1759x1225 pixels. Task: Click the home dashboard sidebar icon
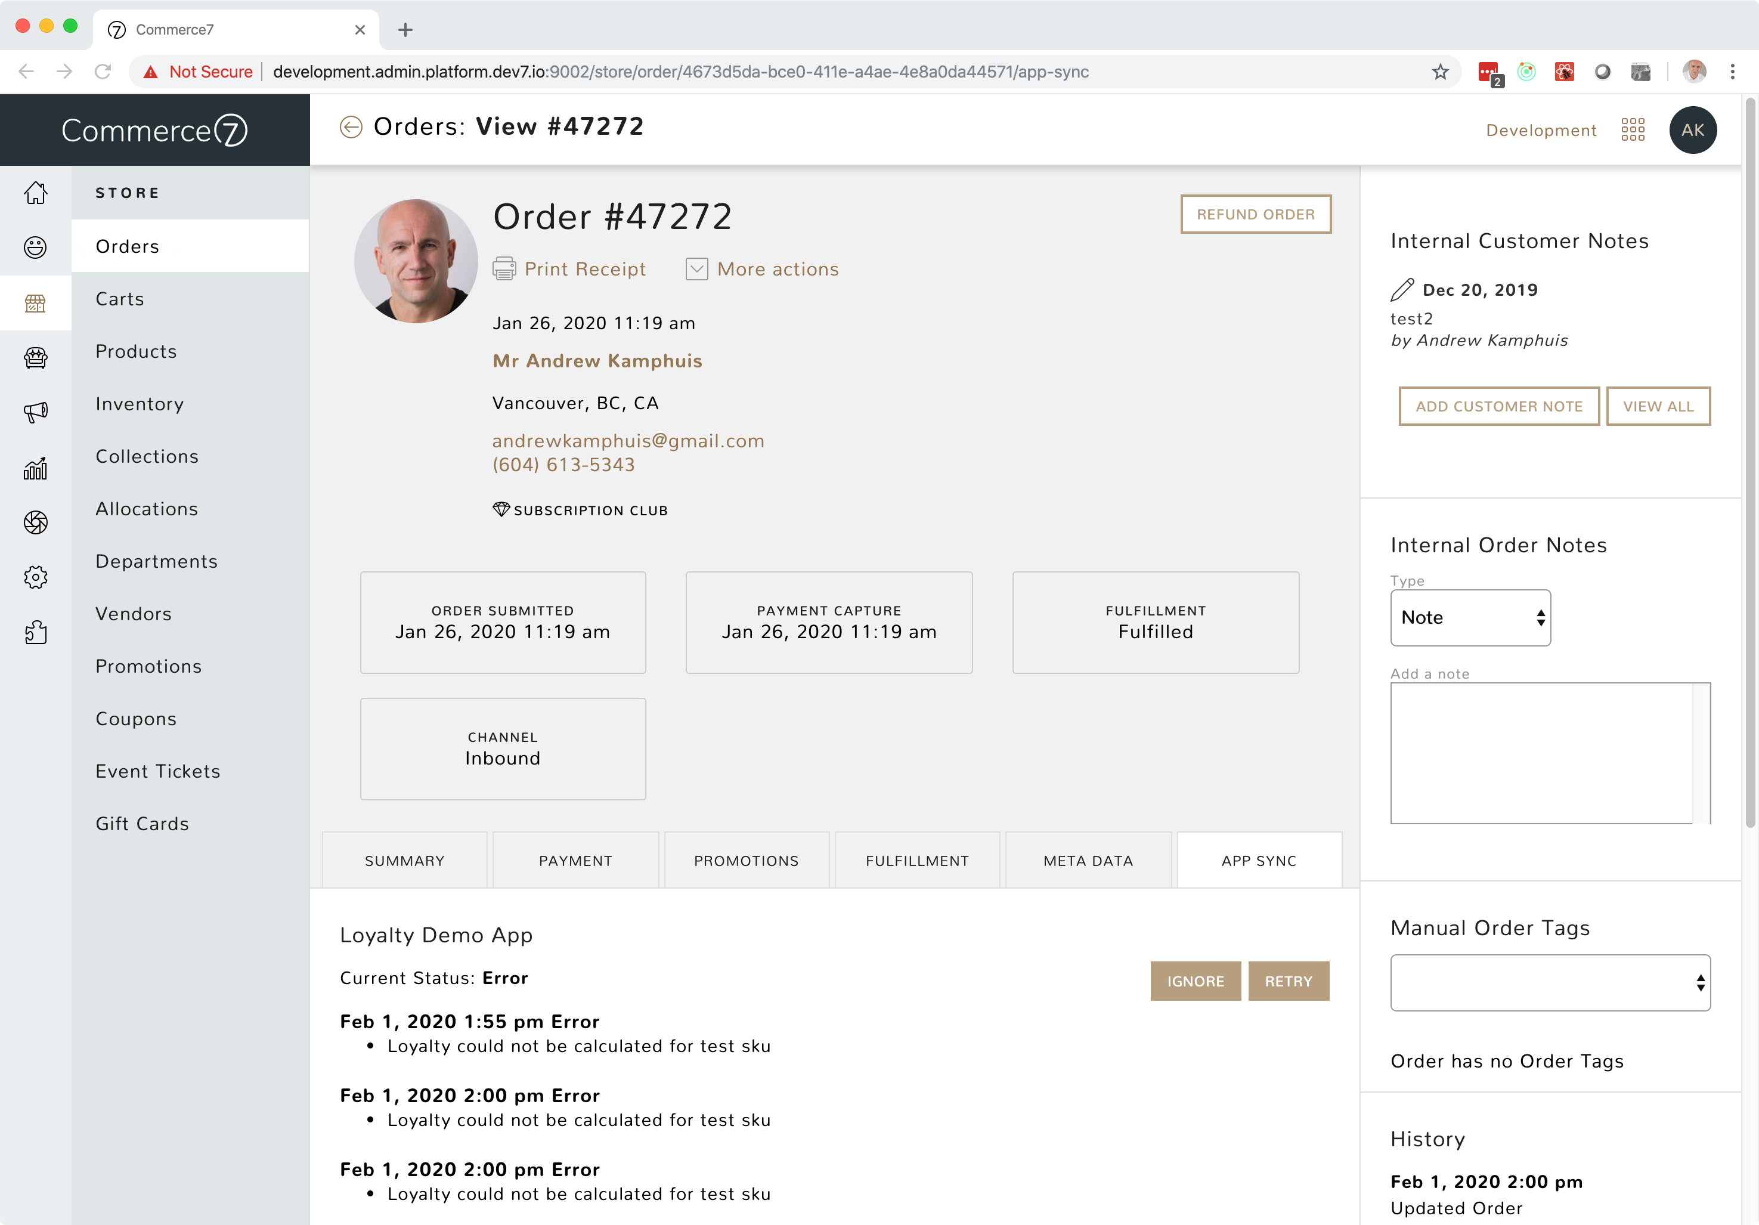coord(35,192)
